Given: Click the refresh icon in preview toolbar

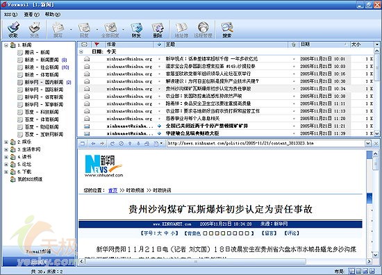Looking at the screenshot, I should coord(113,144).
